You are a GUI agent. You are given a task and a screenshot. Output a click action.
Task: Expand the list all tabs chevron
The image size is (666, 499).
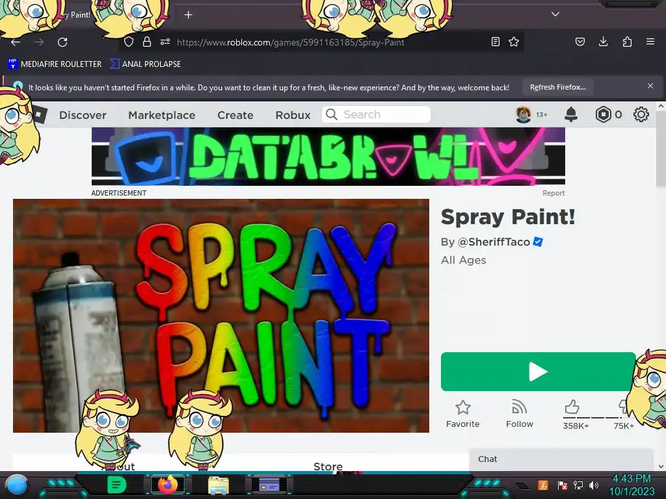[x=555, y=14]
